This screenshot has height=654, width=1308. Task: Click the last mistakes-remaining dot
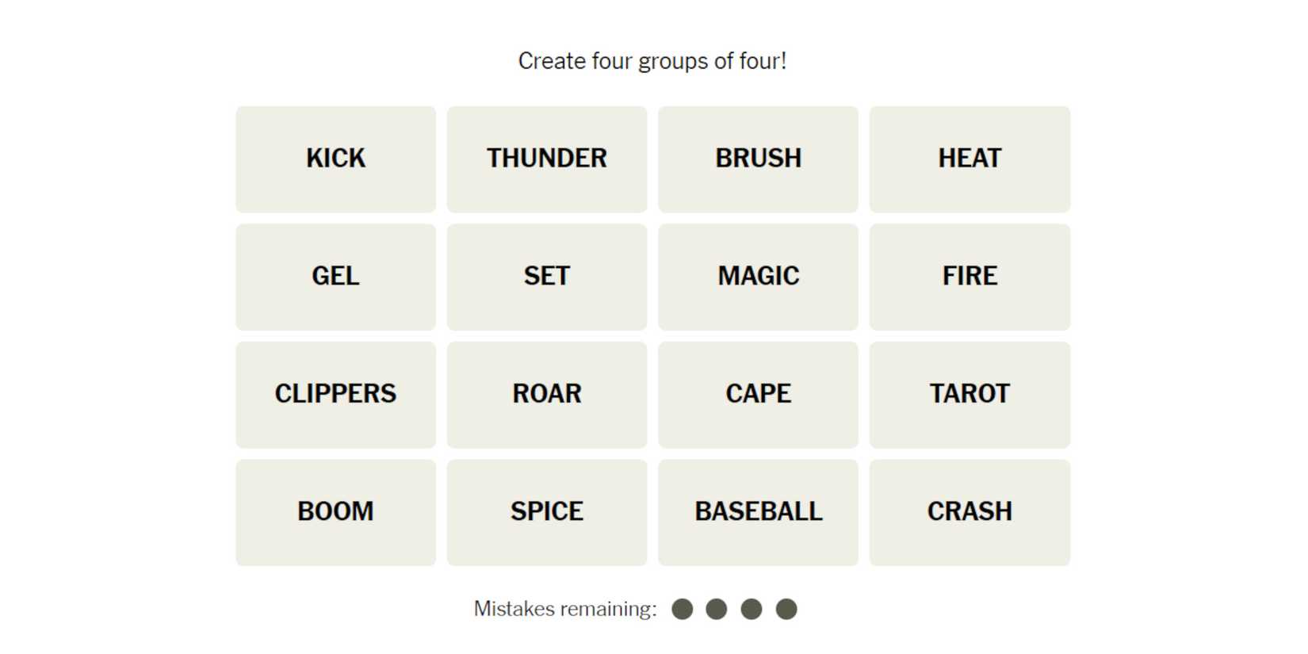coord(786,609)
